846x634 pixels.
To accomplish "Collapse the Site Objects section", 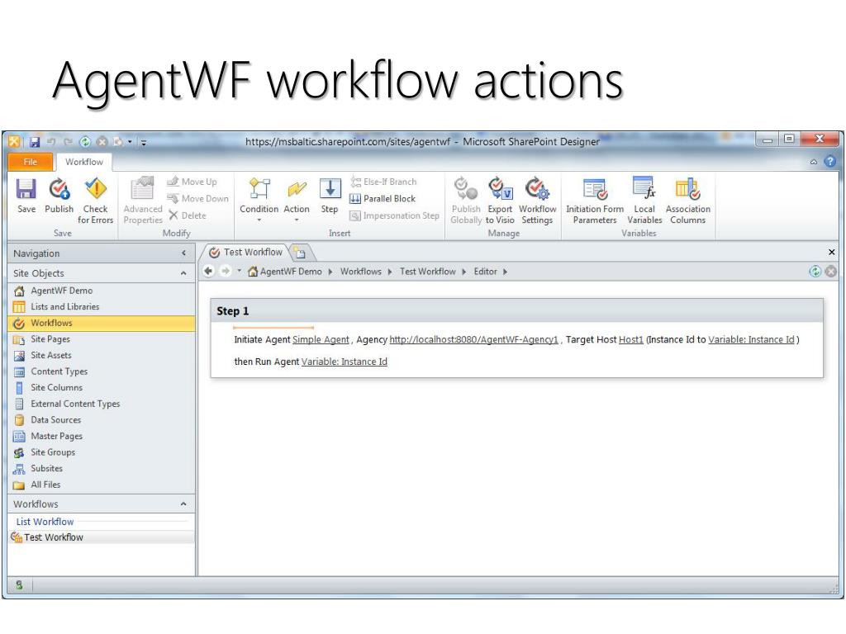I will pyautogui.click(x=183, y=273).
